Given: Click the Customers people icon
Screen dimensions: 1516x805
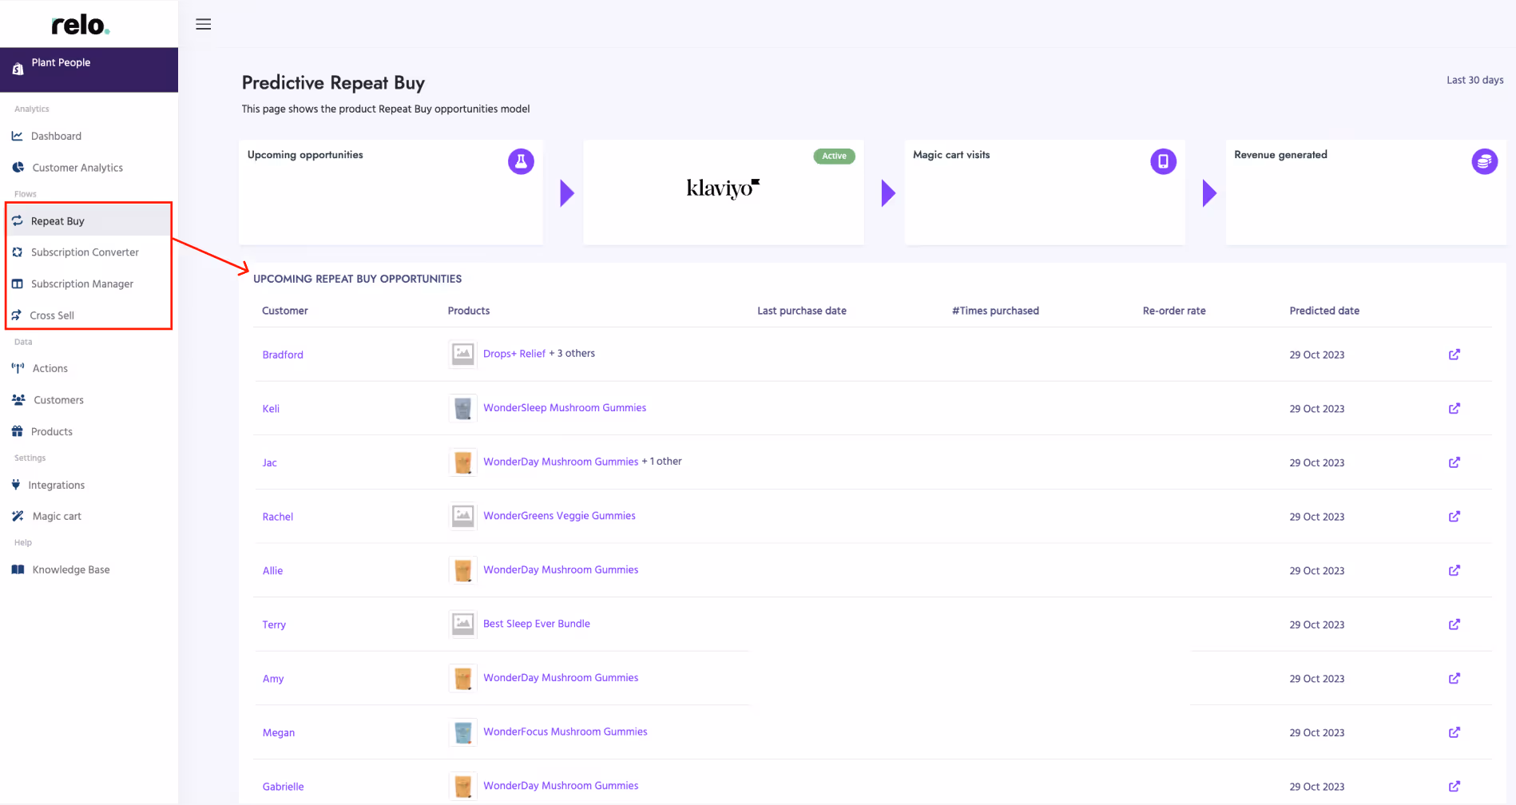Looking at the screenshot, I should pos(18,399).
